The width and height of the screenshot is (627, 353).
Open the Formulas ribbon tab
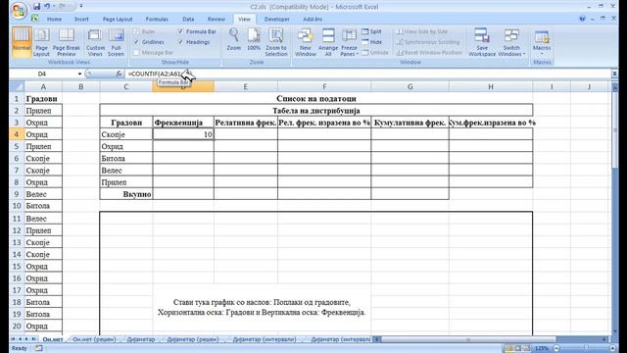click(x=157, y=20)
